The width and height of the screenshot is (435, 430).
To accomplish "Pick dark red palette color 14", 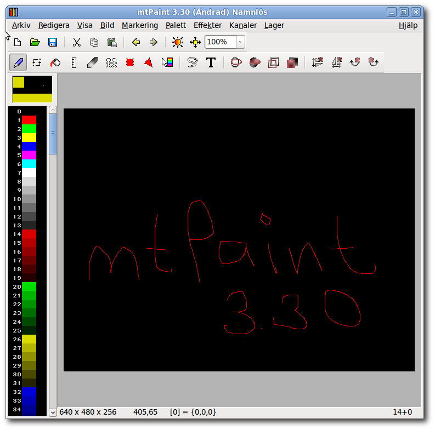I will [29, 234].
